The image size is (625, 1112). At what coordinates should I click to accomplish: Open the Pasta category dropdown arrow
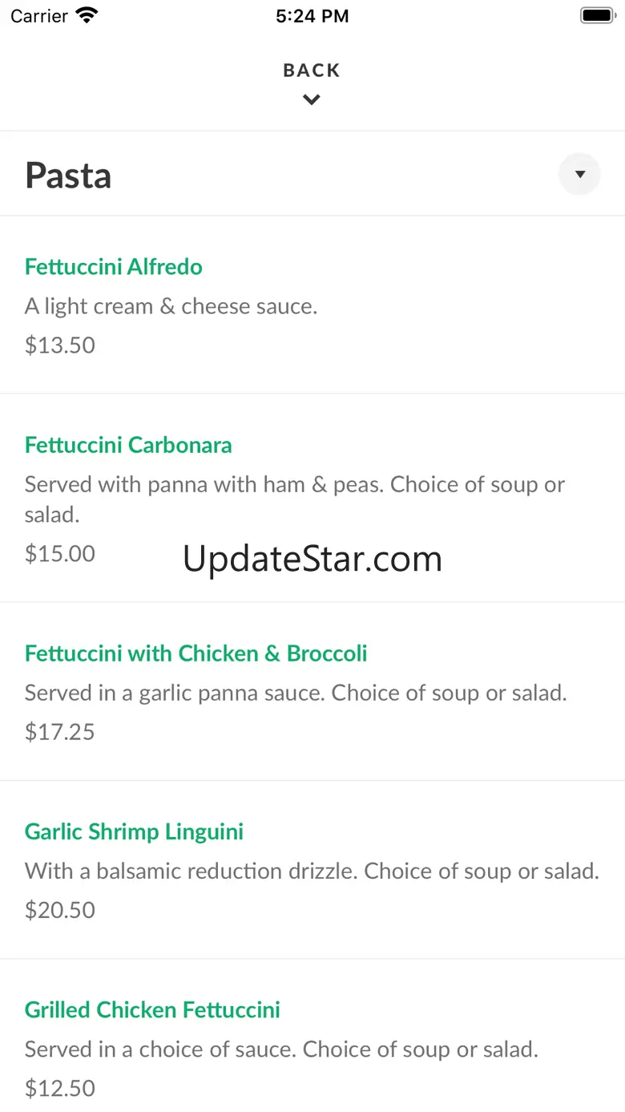(579, 174)
